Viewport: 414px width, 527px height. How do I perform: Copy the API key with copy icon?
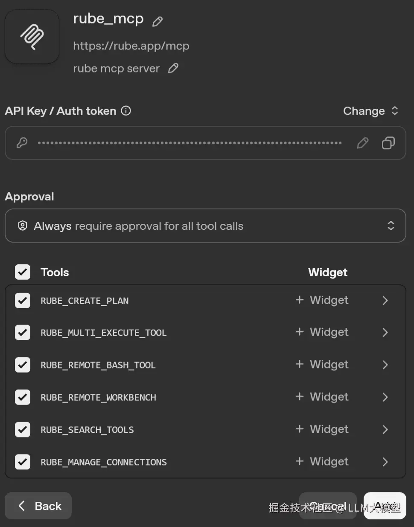[x=388, y=143]
